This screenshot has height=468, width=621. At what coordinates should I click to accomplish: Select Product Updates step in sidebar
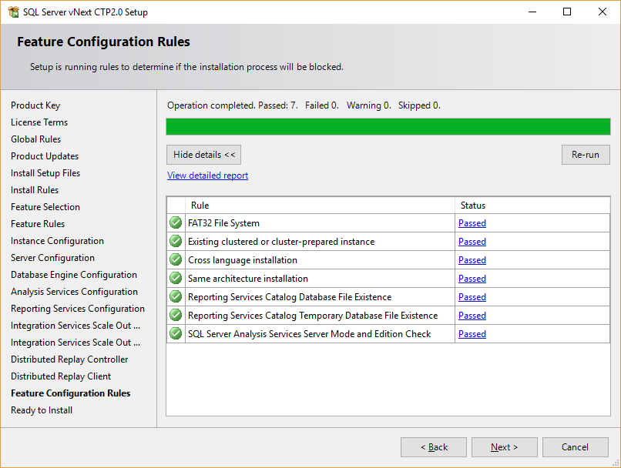pos(45,156)
